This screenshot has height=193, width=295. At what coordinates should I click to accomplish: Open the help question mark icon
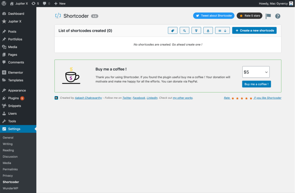coord(278,16)
